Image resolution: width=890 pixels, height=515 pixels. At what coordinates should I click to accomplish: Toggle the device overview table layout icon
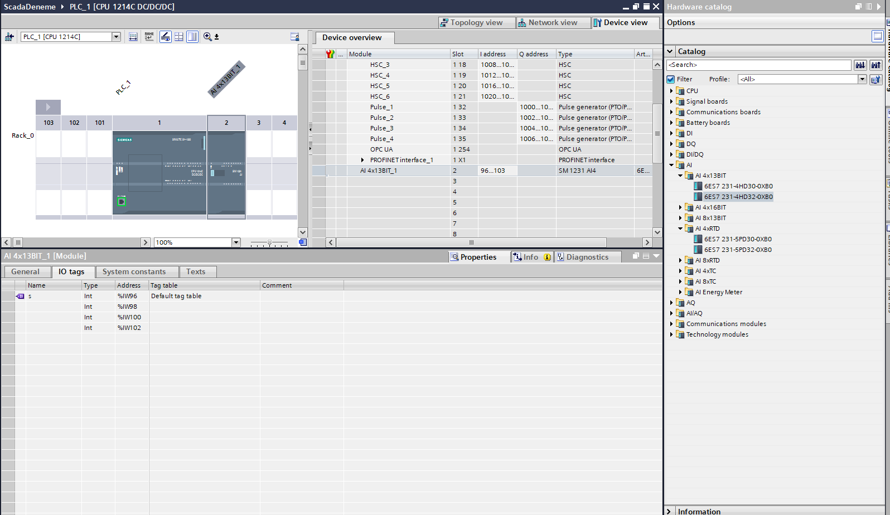[x=192, y=37]
